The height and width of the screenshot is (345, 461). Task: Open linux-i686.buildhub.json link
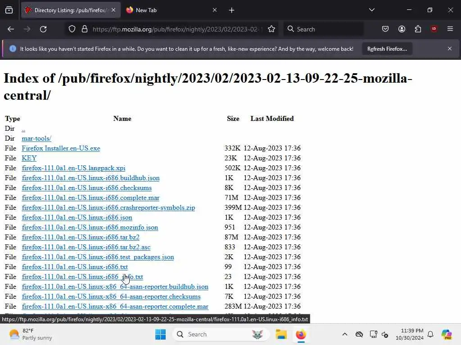coord(90,178)
